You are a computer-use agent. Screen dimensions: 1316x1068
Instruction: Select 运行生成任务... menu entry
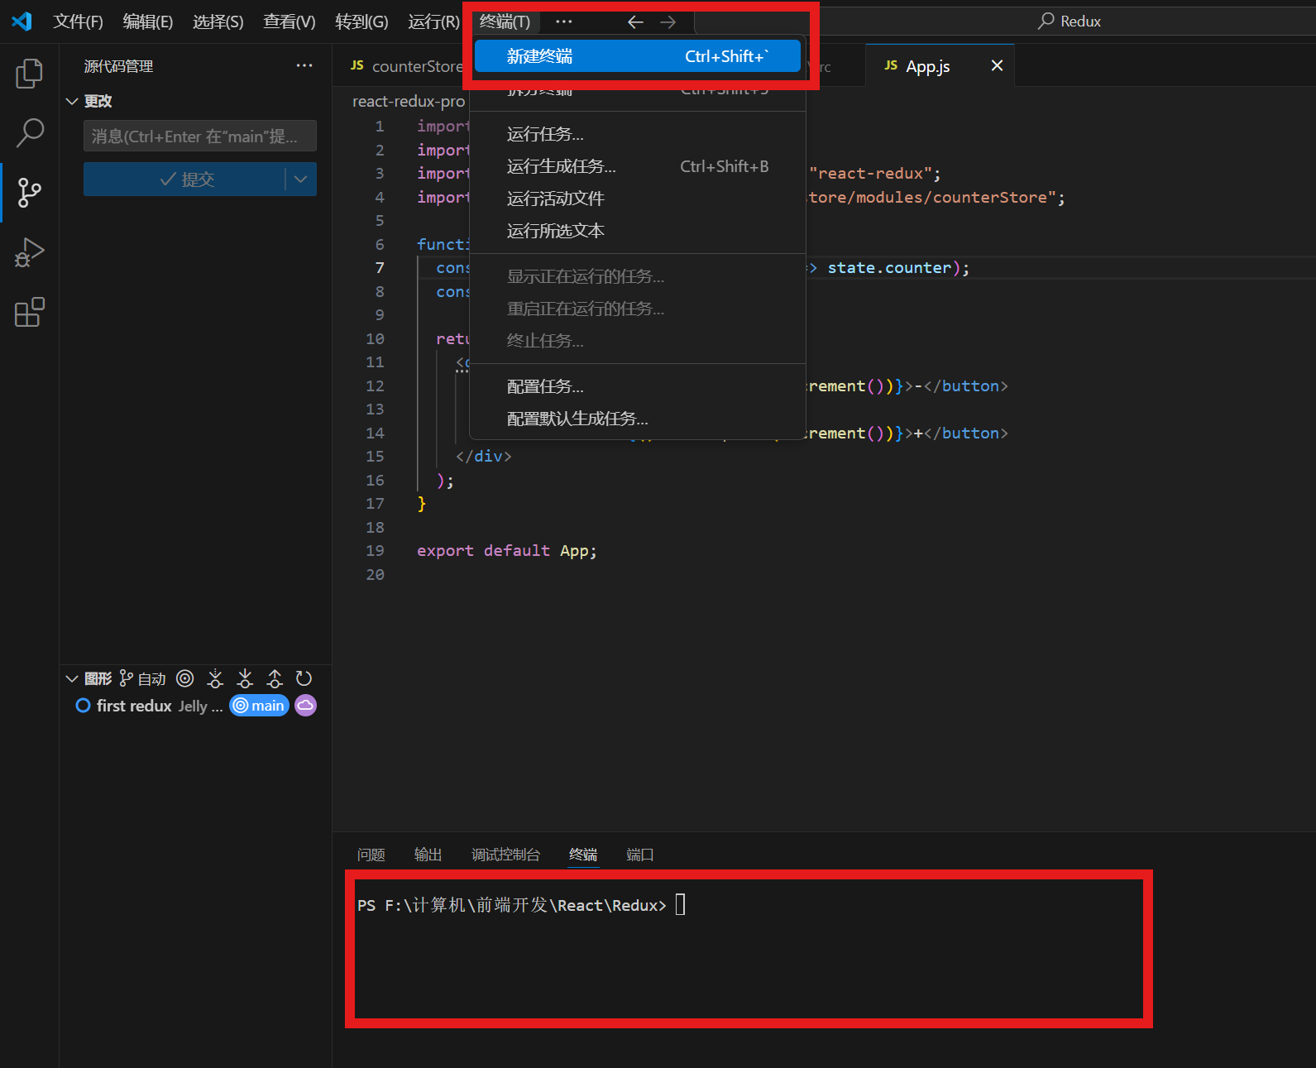[x=638, y=166]
